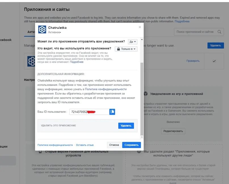Click the app thumbnail behind the dialog
229x184 pixels.
tap(31, 61)
